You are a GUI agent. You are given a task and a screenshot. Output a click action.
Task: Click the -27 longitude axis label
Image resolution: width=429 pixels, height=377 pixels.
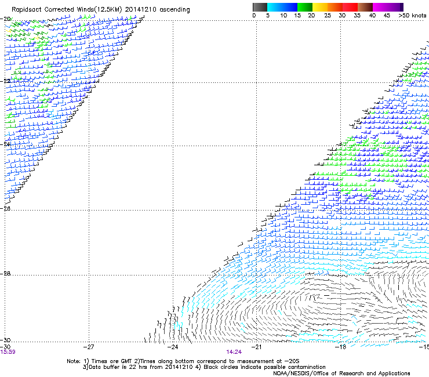click(x=89, y=347)
